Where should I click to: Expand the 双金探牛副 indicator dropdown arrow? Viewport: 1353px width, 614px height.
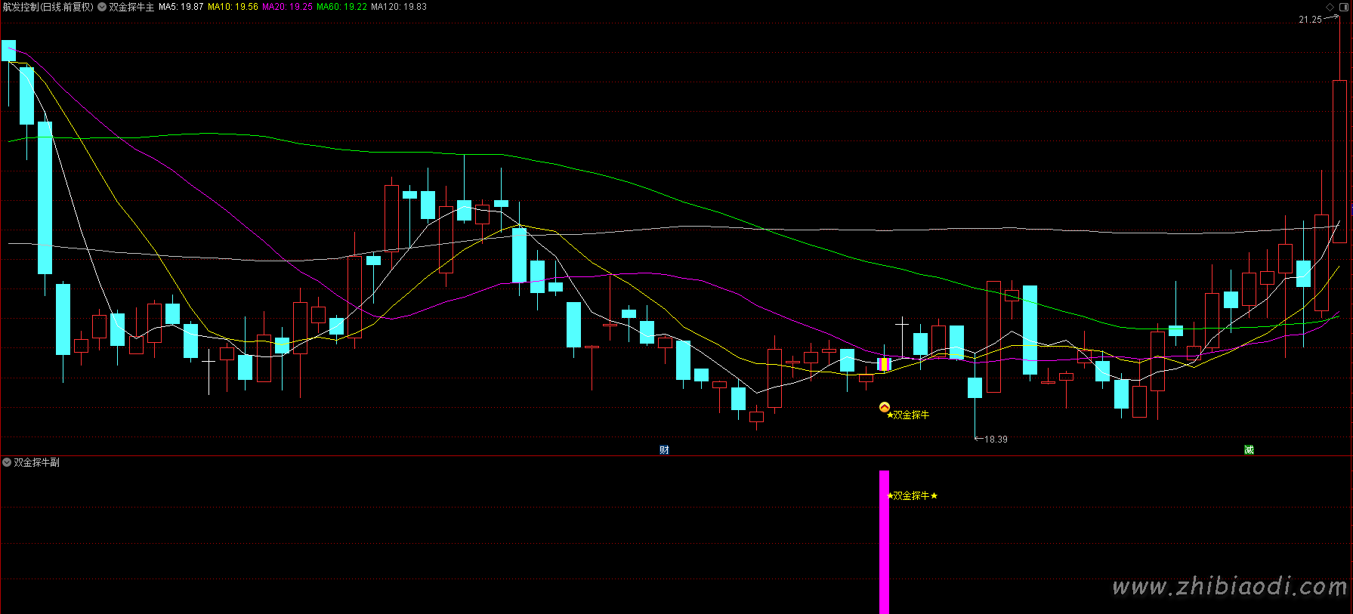7,462
